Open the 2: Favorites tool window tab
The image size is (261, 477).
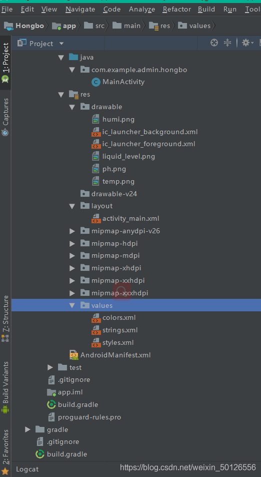click(x=5, y=451)
